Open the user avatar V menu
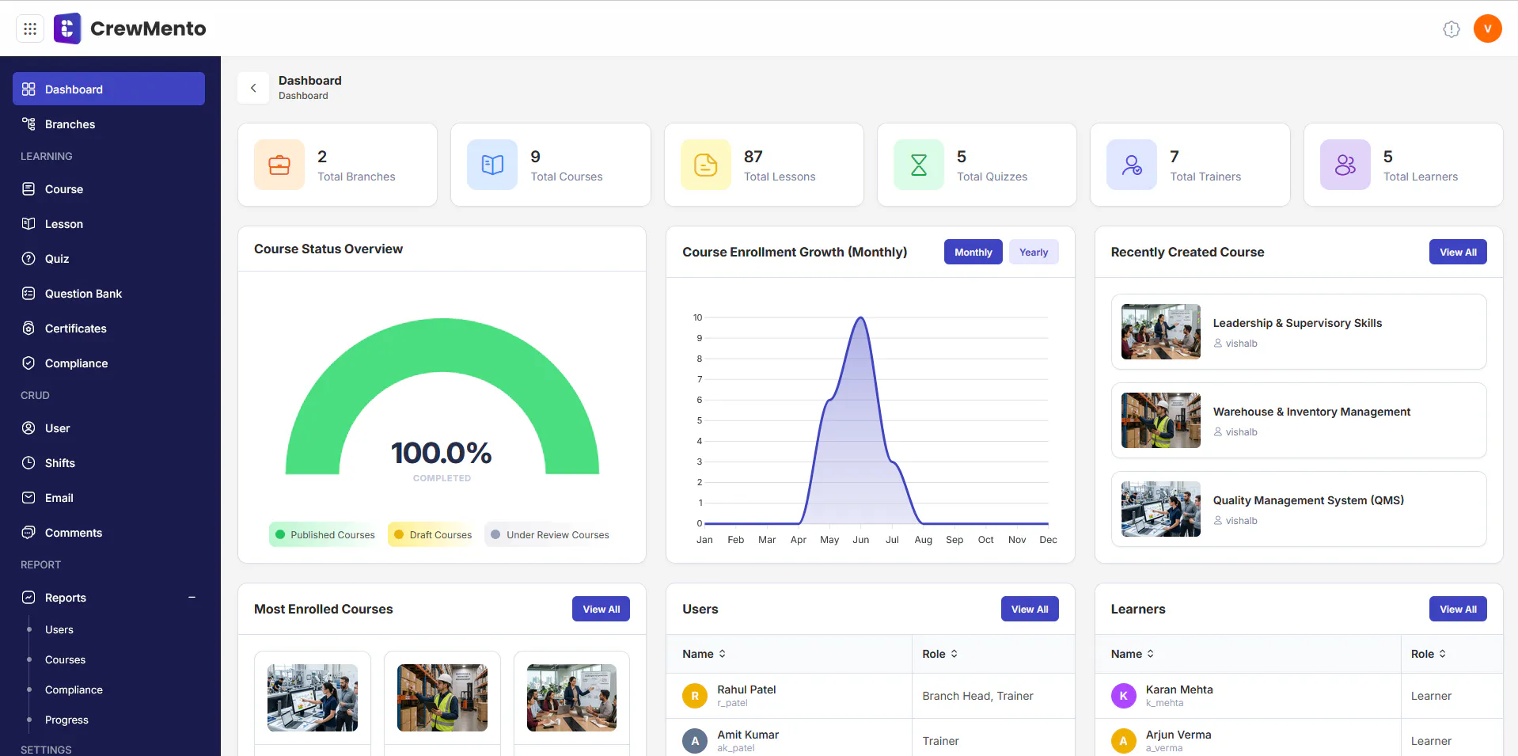Image resolution: width=1518 pixels, height=756 pixels. click(1487, 28)
